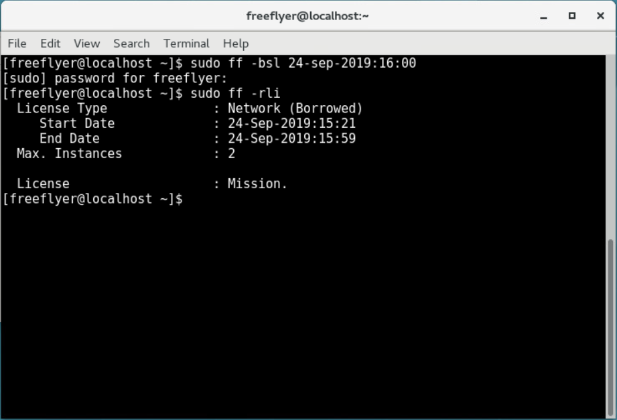The image size is (617, 420).
Task: Click the 'Network (Borrowed)' license type value
Action: click(295, 109)
